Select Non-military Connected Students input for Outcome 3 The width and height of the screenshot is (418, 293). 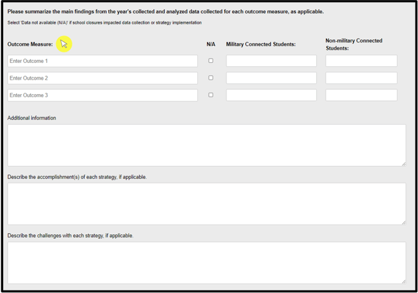click(361, 95)
